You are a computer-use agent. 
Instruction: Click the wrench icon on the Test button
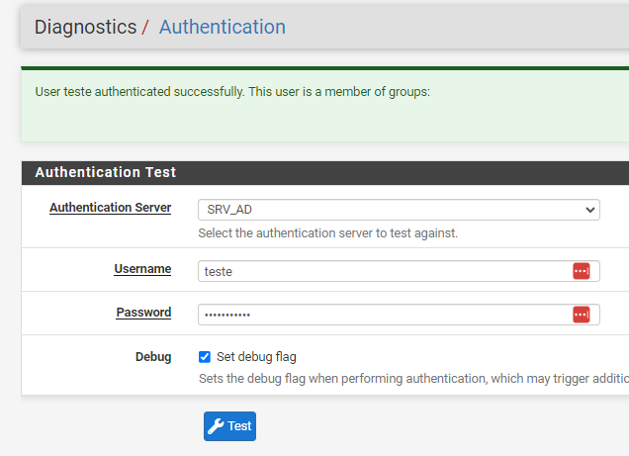(x=216, y=426)
